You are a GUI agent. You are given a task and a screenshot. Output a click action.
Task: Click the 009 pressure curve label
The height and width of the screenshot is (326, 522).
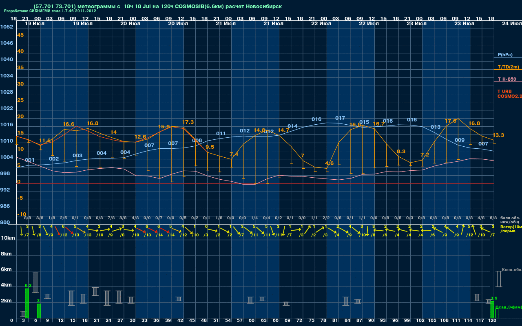[460, 140]
